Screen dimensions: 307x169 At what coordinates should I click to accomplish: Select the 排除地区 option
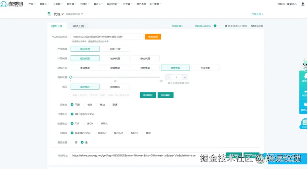pos(115,87)
